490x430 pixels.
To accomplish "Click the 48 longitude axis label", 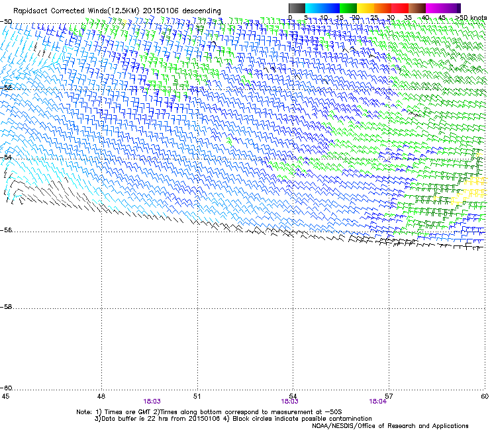I will tap(101, 396).
